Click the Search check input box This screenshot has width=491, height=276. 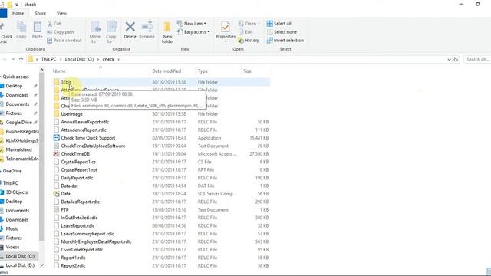(x=477, y=59)
